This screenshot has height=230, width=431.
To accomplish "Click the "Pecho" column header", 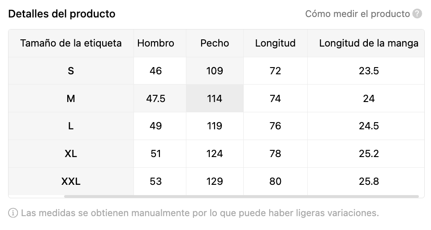I will click(x=215, y=43).
